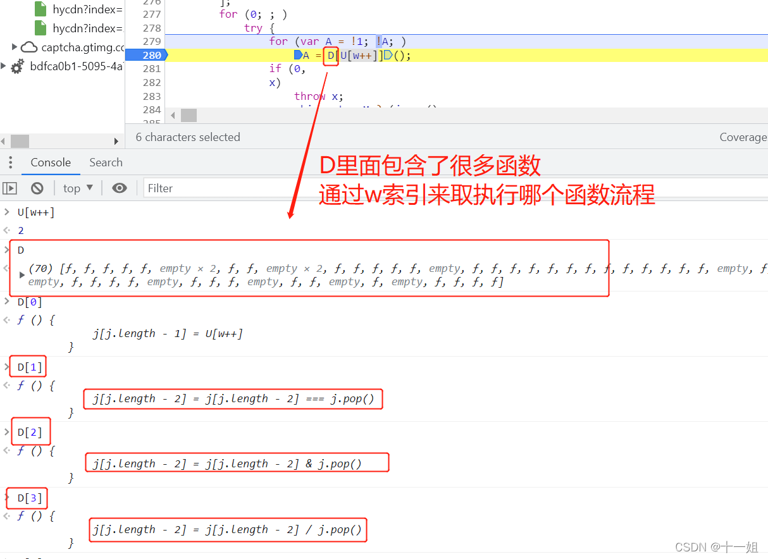Viewport: 768px width, 559px height.
Task: Click the D[1] console input entry
Action: point(29,367)
